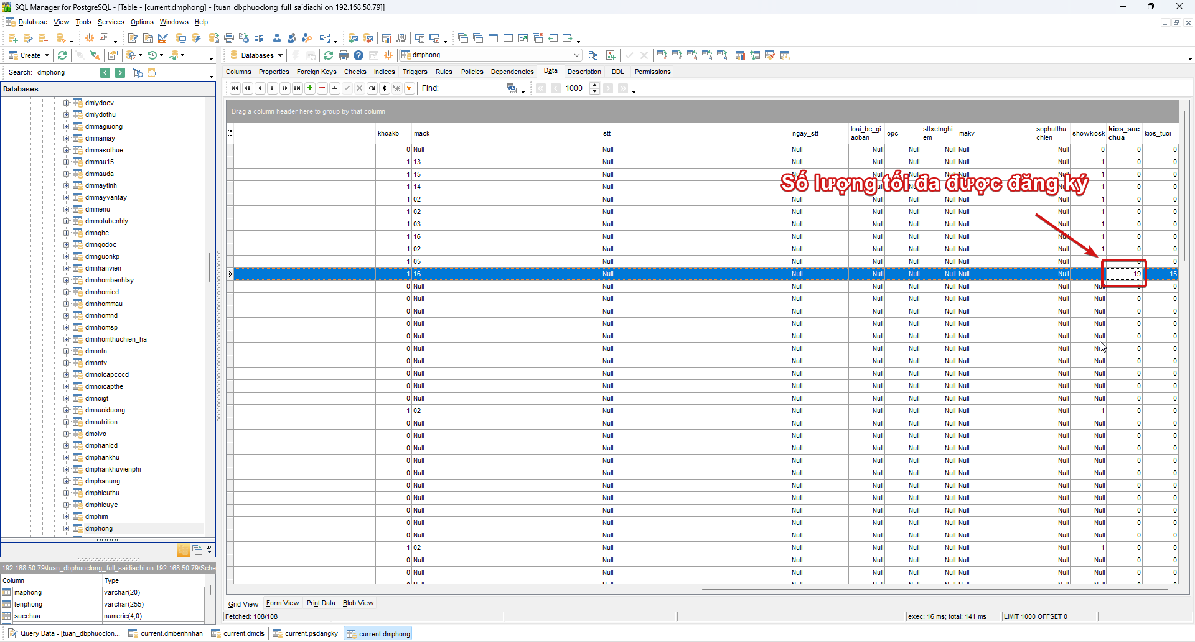This screenshot has width=1195, height=642.
Task: Switch to Query Data window tab
Action: point(63,634)
